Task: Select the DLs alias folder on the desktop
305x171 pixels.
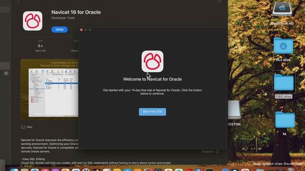Action: 283,46
